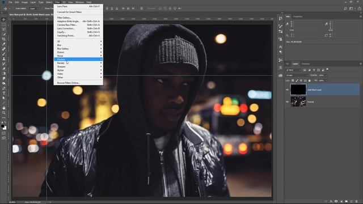Select the Quick Selection tool
This screenshot has height=204, width=363.
pos(4,34)
